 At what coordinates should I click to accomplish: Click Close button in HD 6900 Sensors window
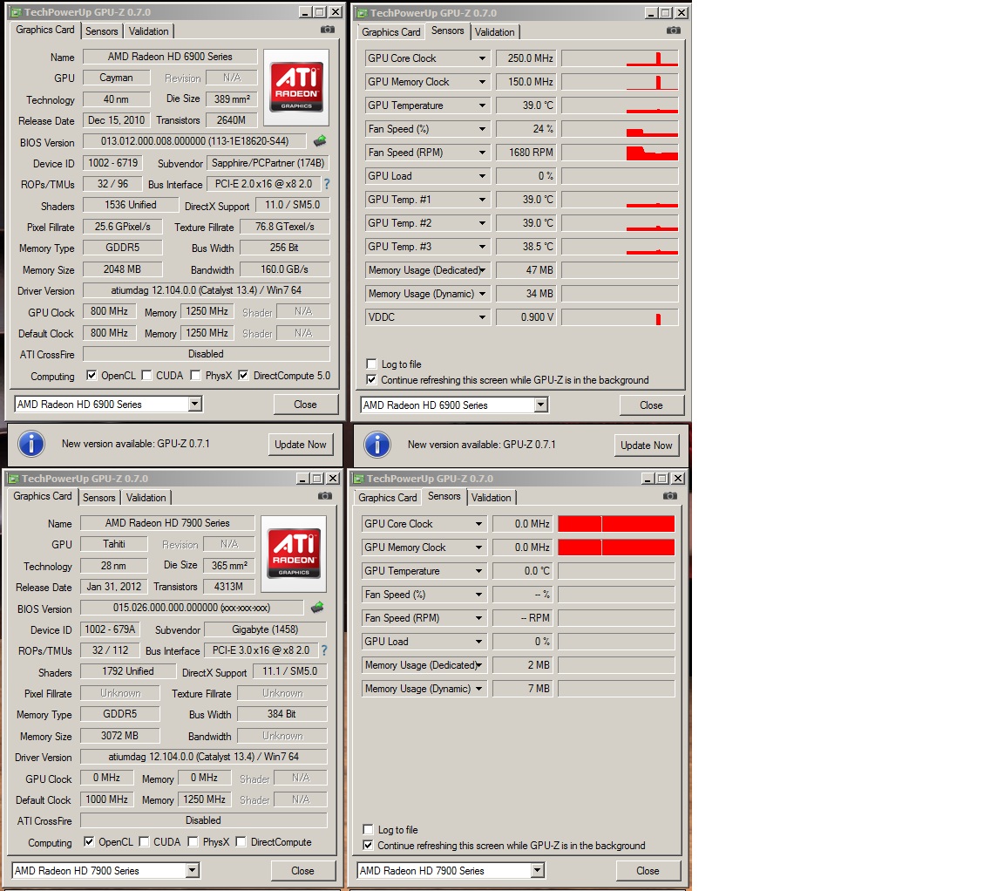[651, 405]
